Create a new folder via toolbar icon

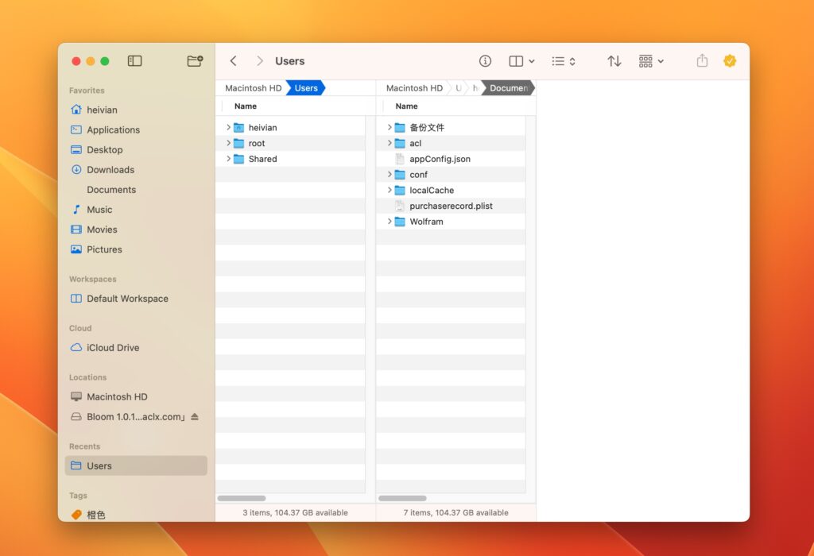[x=195, y=60]
